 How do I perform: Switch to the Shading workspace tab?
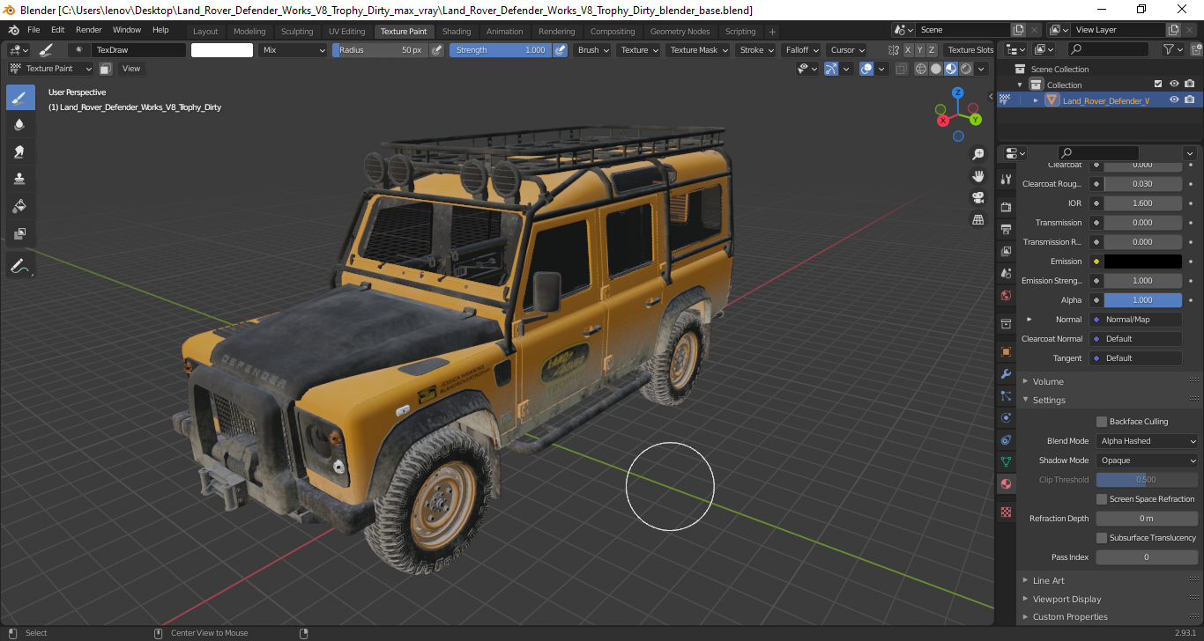[x=457, y=31]
